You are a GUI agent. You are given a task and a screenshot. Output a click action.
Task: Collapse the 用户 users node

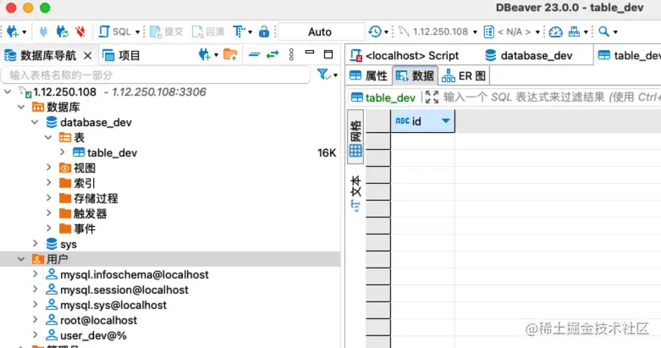coord(21,259)
